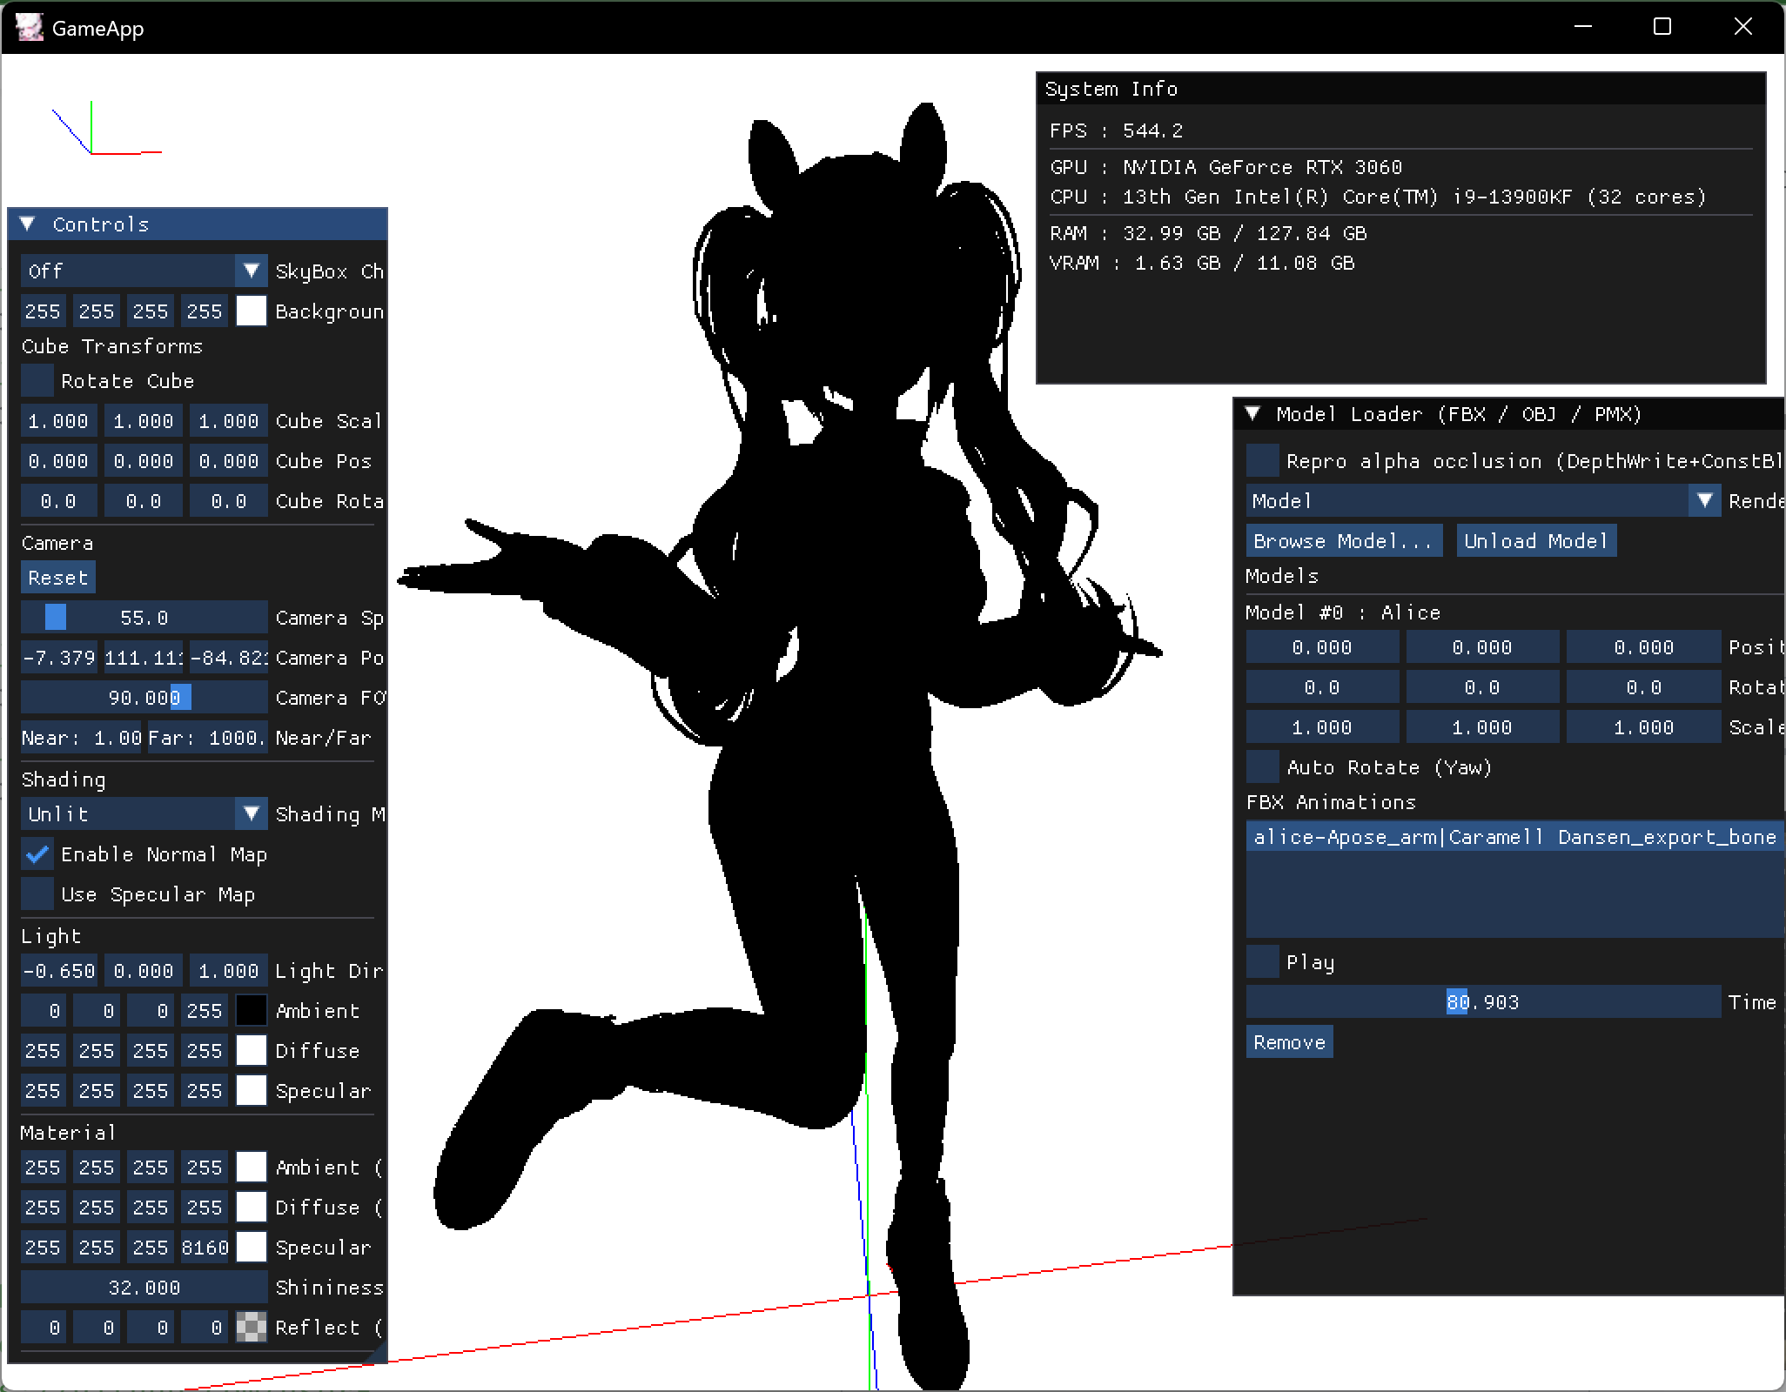Open the Background color swatch

click(x=252, y=311)
